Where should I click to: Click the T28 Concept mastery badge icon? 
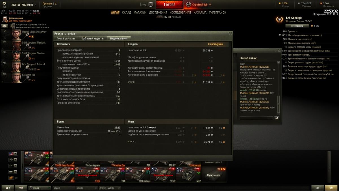(279, 20)
